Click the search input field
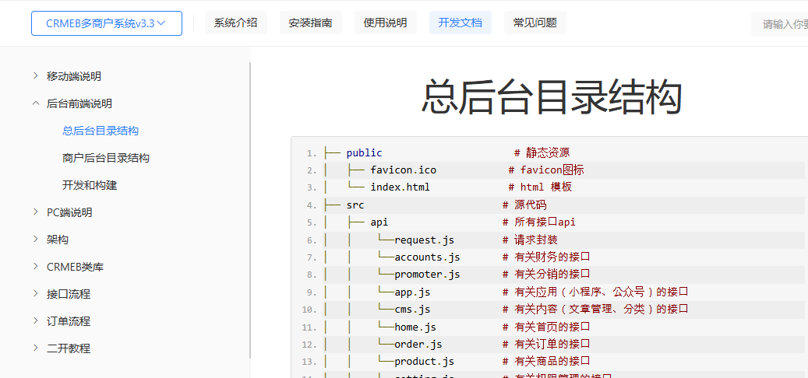This screenshot has height=378, width=808. point(779,24)
